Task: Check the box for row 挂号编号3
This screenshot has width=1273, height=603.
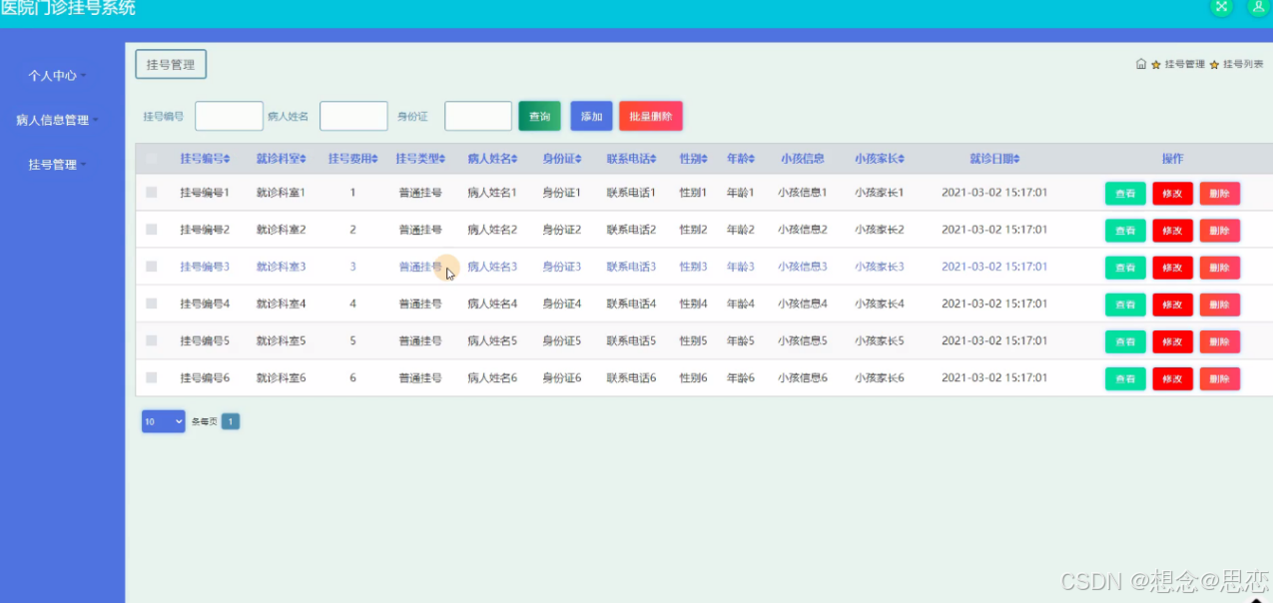Action: pos(152,267)
